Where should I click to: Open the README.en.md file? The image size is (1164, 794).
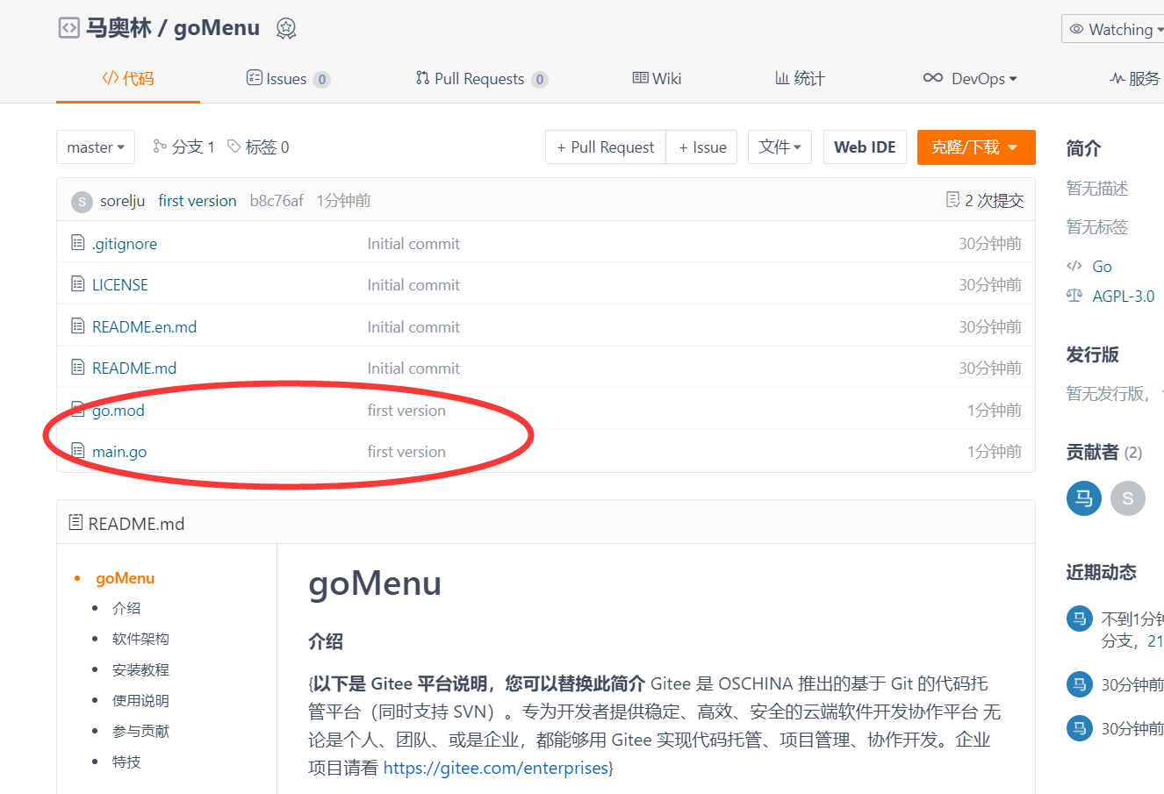144,326
